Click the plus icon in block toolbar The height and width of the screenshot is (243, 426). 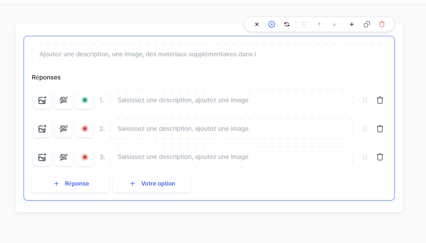click(352, 24)
